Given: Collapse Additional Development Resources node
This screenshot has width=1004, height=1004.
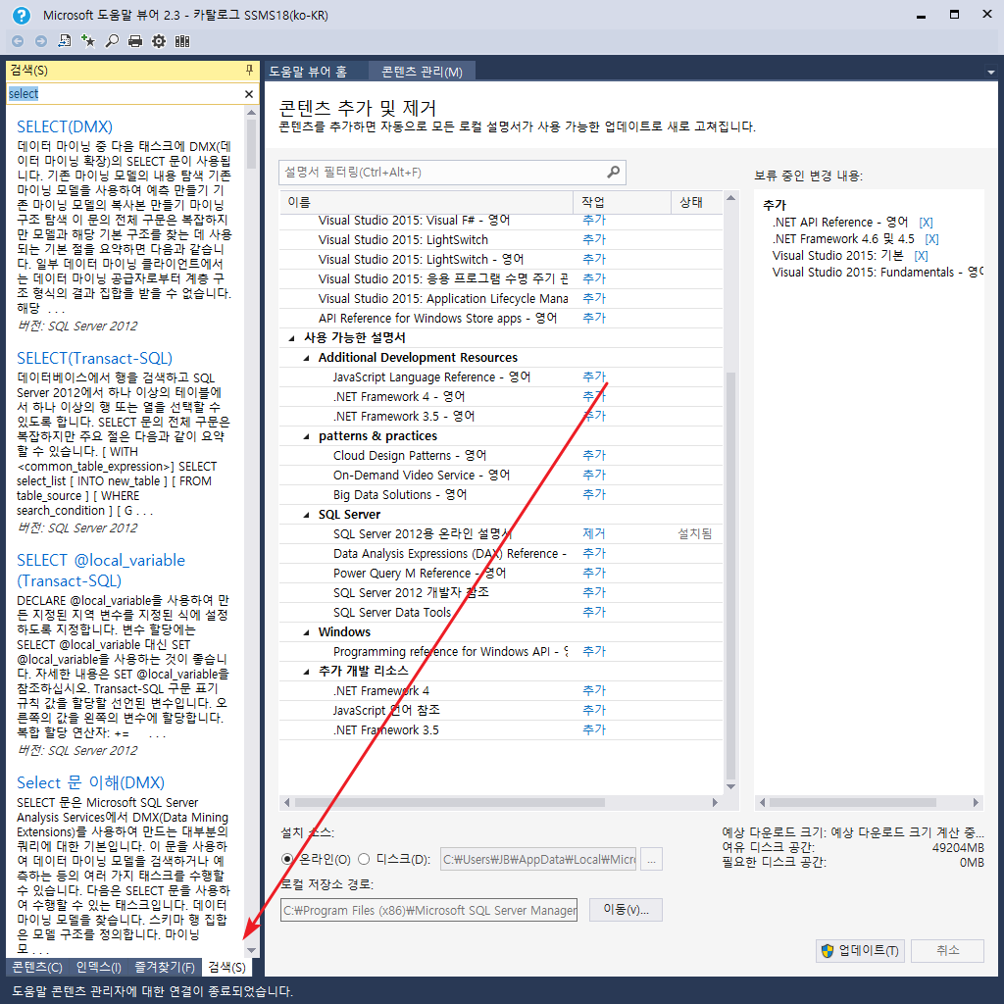Looking at the screenshot, I should 306,358.
